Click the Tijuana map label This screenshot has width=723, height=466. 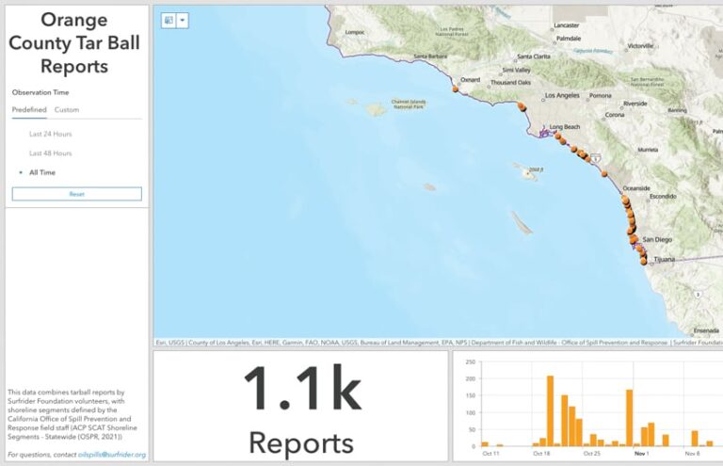click(x=665, y=260)
